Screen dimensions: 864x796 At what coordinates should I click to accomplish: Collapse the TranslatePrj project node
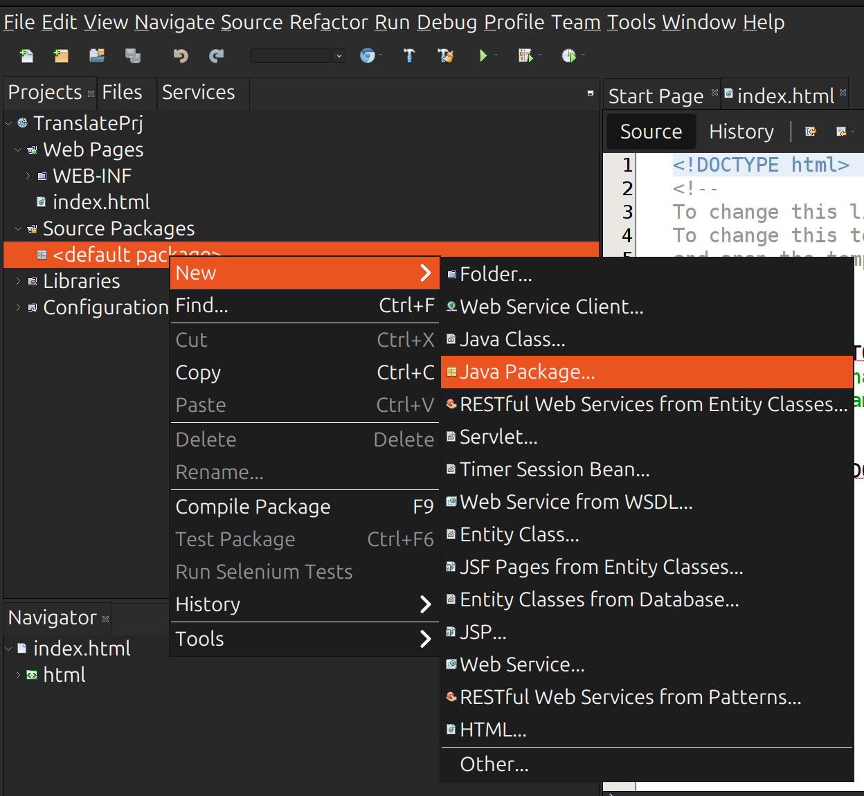click(x=8, y=124)
